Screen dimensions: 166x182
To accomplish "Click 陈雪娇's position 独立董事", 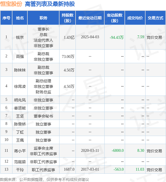I will (x=43, y=124).
